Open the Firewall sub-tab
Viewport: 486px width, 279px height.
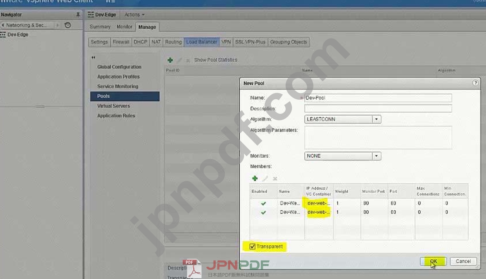(121, 42)
